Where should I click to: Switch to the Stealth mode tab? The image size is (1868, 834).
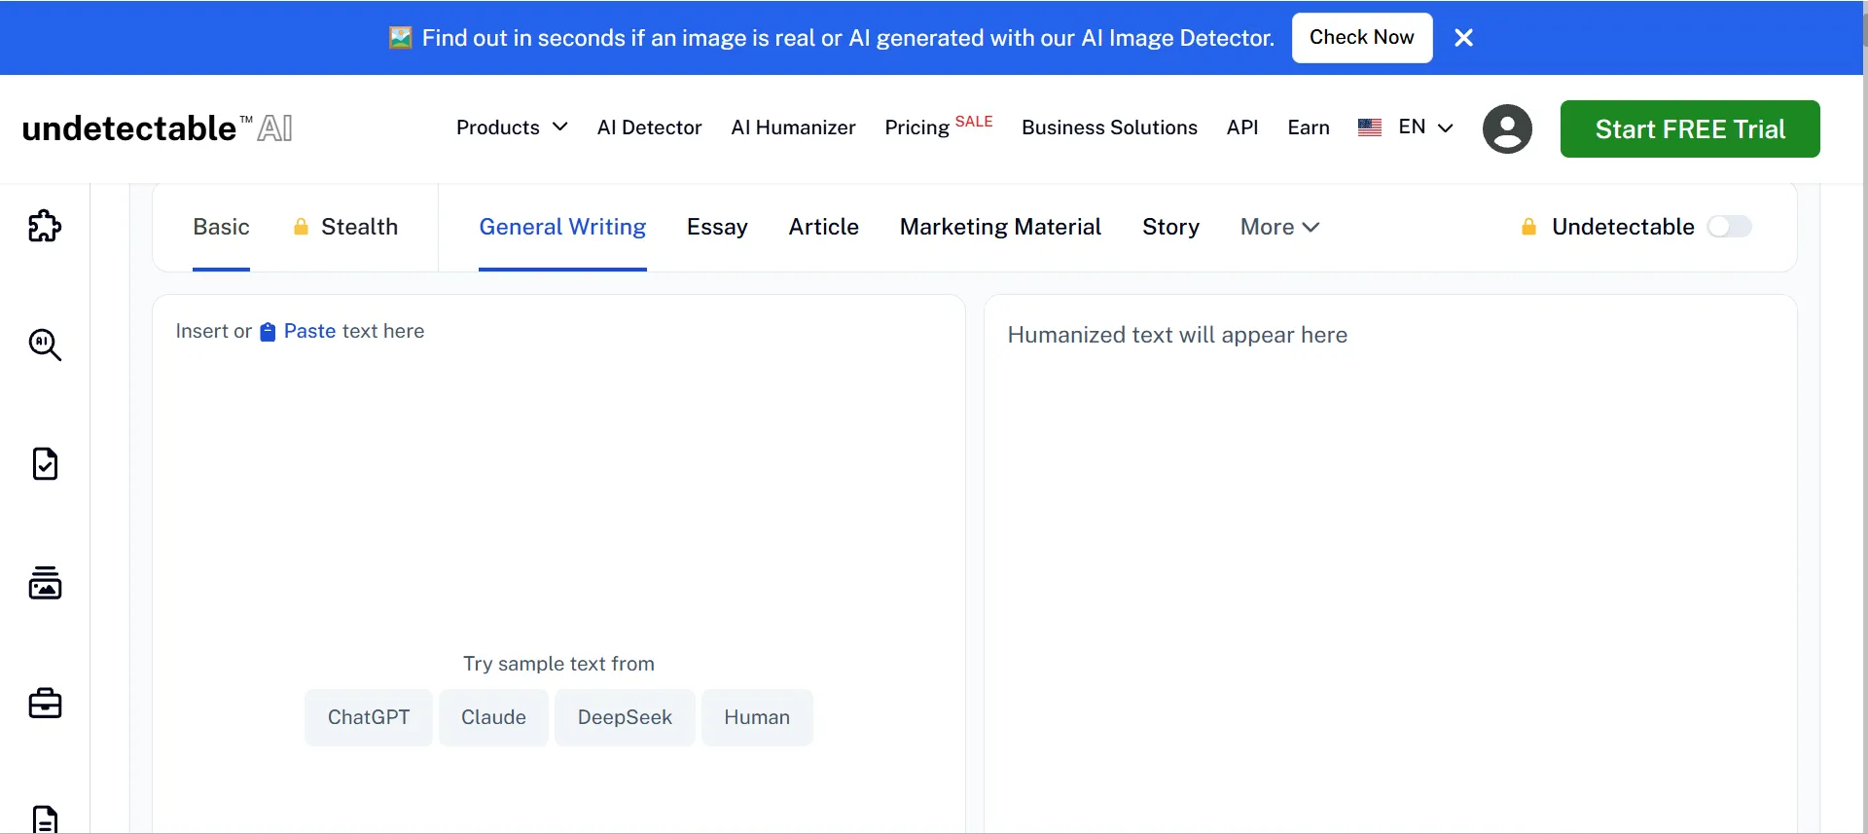(x=345, y=227)
